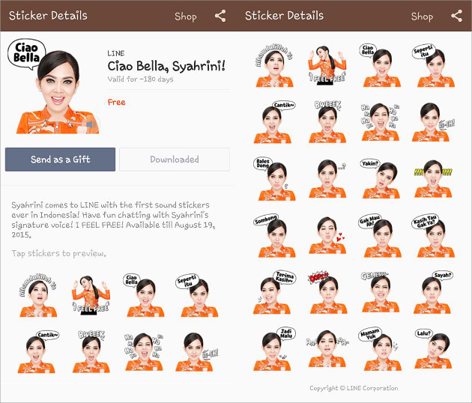Click 'Copyright © LINE Corporation' footer text

tap(354, 388)
